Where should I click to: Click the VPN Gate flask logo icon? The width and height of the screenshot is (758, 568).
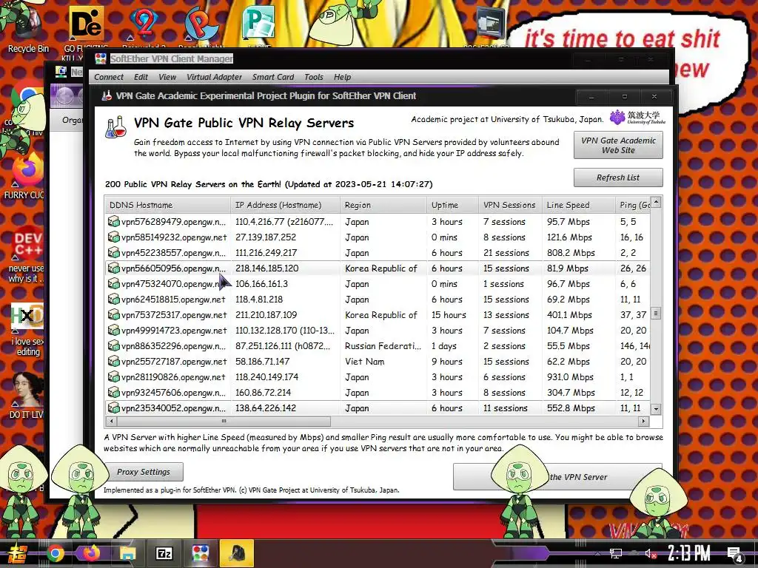click(116, 127)
